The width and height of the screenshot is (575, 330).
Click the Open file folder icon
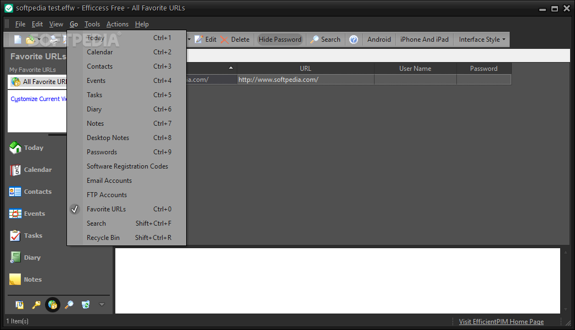click(x=30, y=39)
